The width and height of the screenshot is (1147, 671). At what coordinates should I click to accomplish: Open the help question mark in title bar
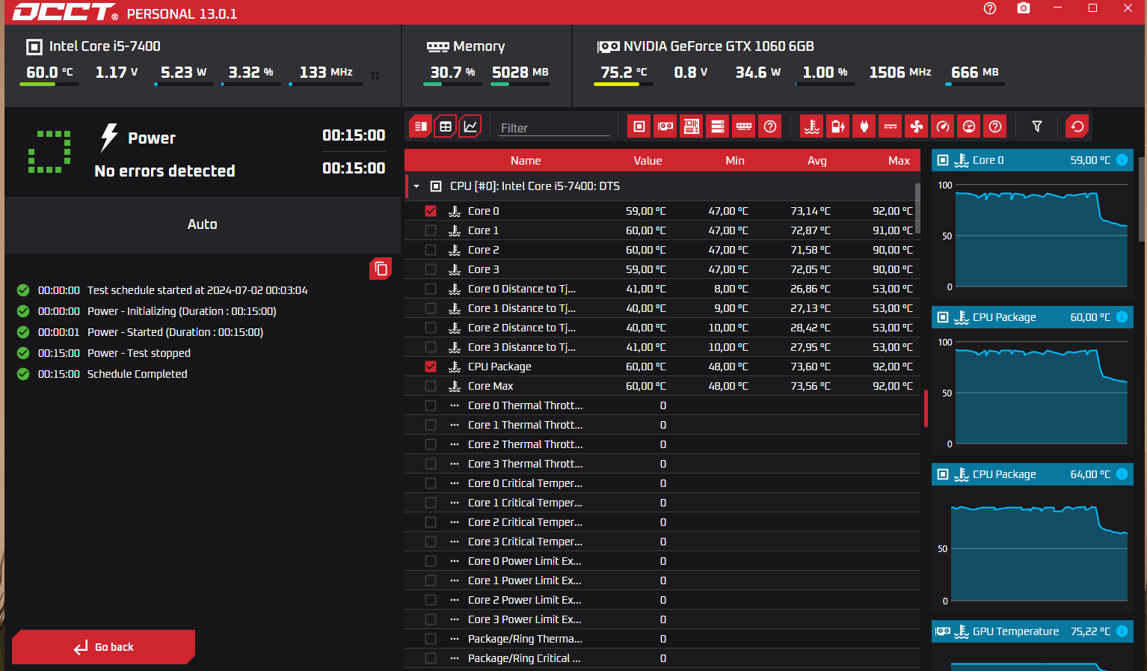coord(990,8)
